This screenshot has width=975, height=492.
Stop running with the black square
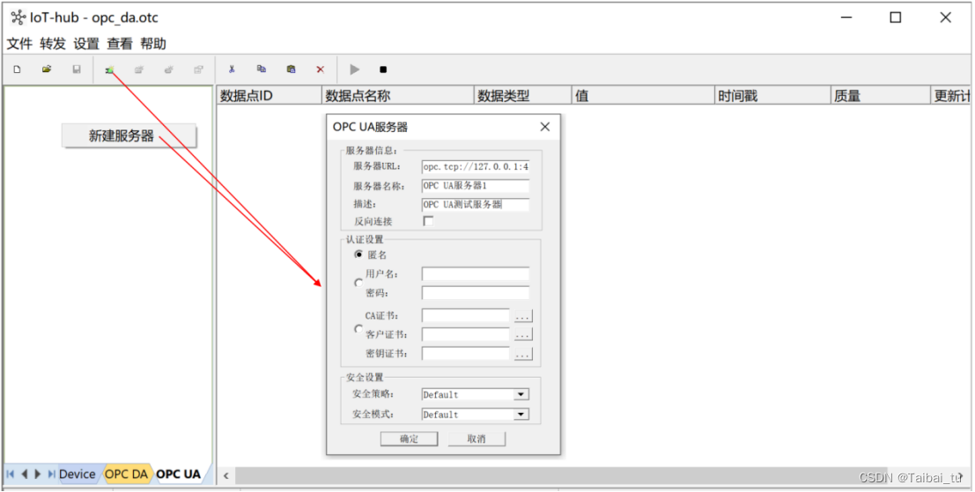click(383, 70)
